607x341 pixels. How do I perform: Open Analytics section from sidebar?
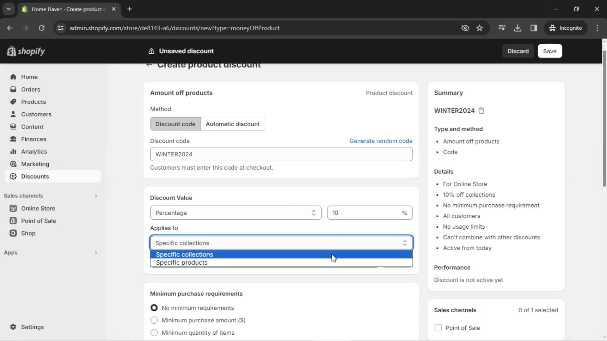point(34,152)
